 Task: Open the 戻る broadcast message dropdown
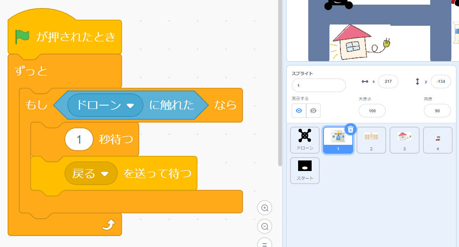pyautogui.click(x=103, y=174)
